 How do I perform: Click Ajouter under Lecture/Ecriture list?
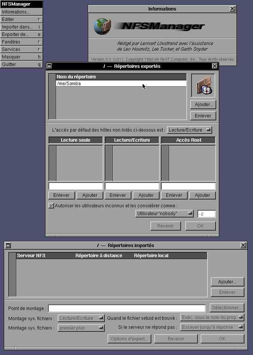click(x=146, y=195)
